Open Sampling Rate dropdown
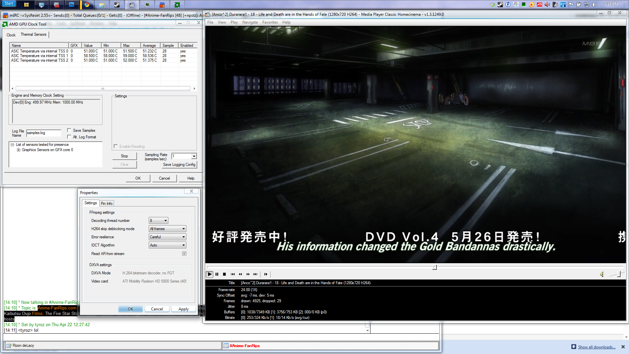629x354 pixels. (x=194, y=156)
